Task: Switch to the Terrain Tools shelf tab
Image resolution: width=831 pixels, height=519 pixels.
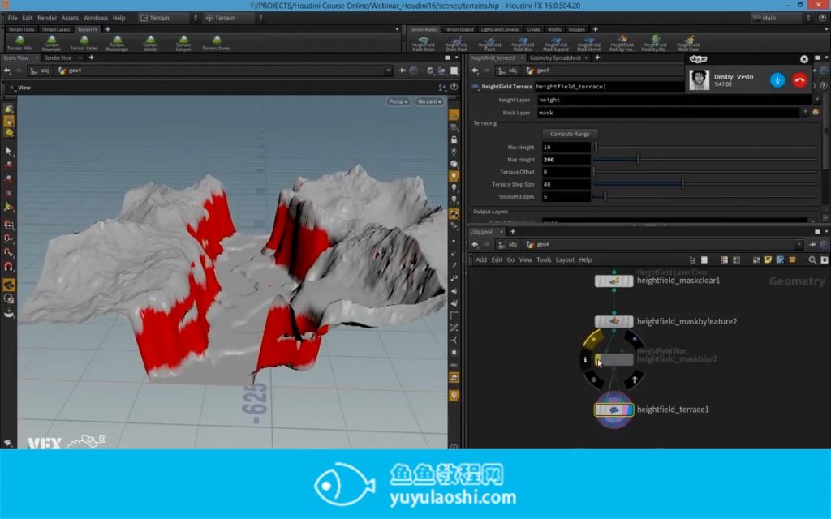Action: pyautogui.click(x=21, y=30)
